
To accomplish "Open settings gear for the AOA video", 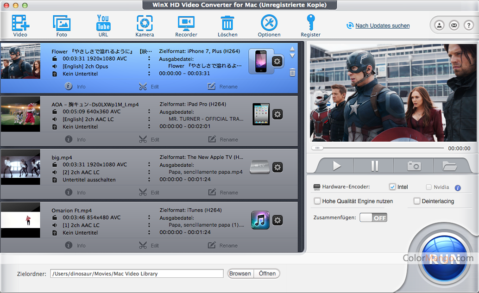I will (x=277, y=114).
